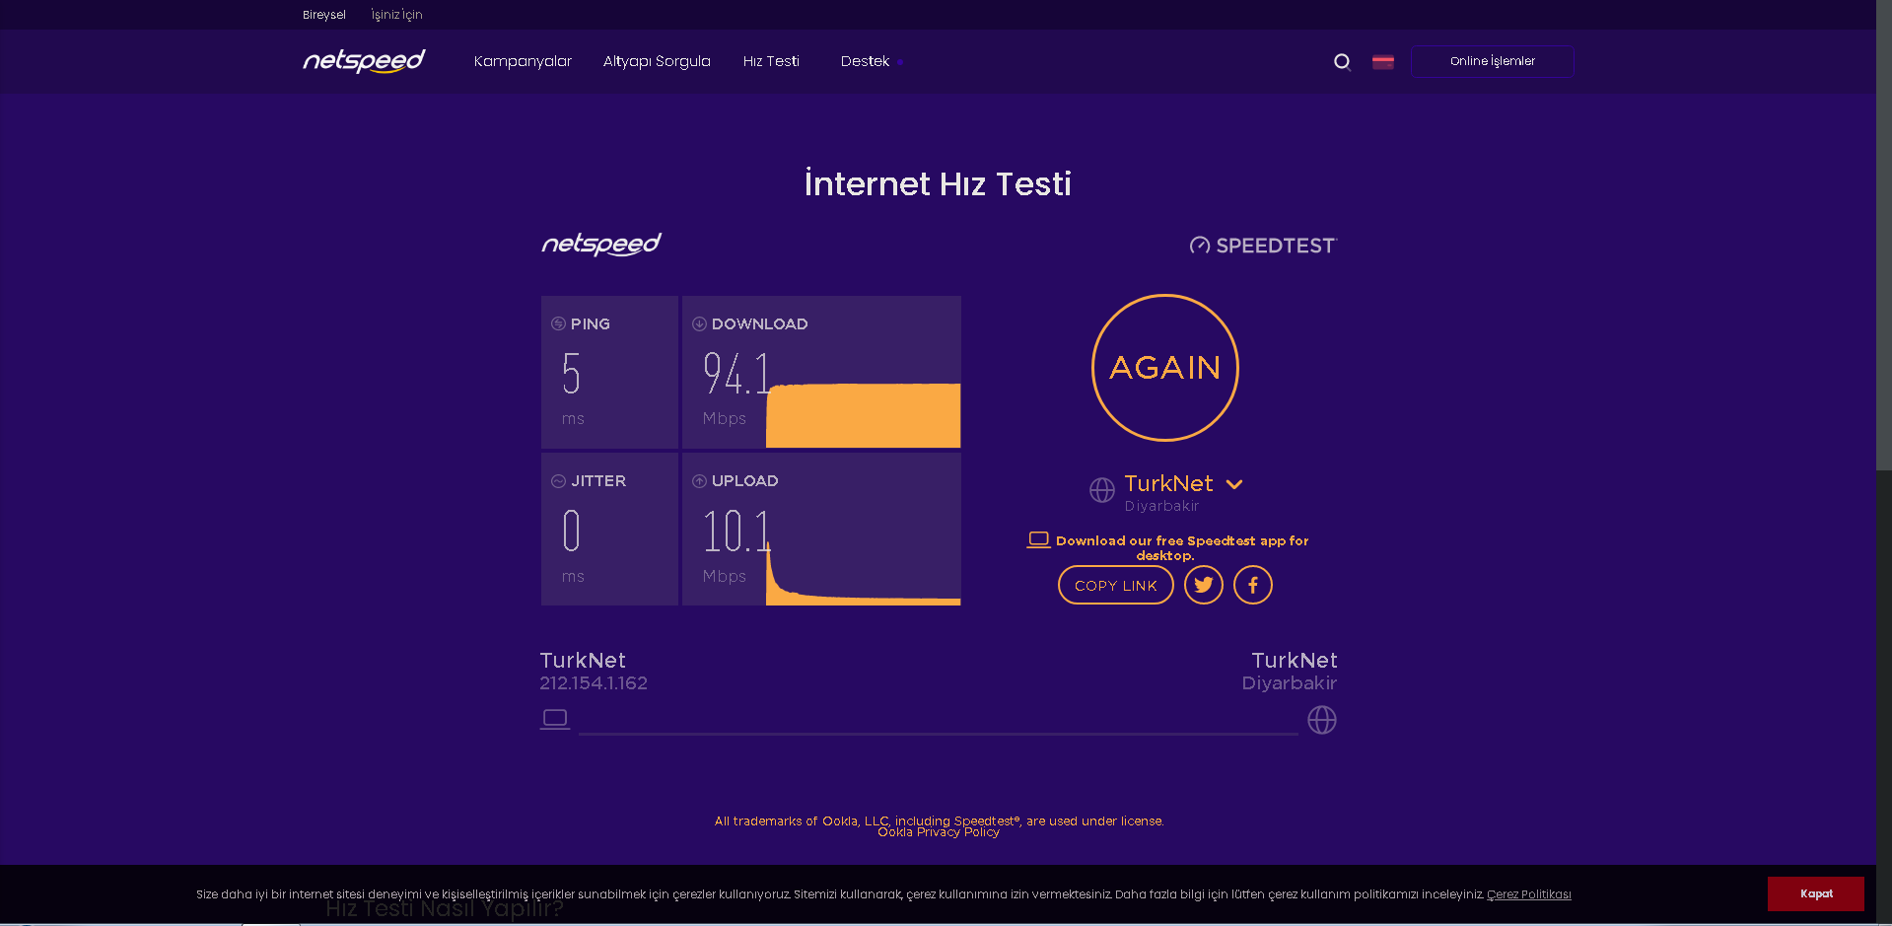The height and width of the screenshot is (926, 1892).
Task: Dismiss cookie banner with Kapat
Action: (1815, 893)
